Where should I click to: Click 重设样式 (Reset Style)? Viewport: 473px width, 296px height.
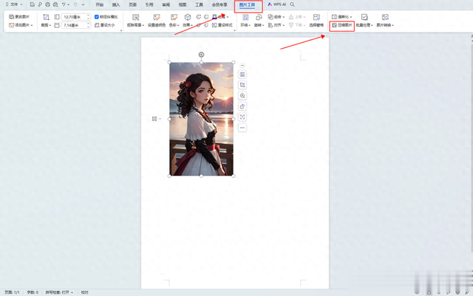click(222, 25)
